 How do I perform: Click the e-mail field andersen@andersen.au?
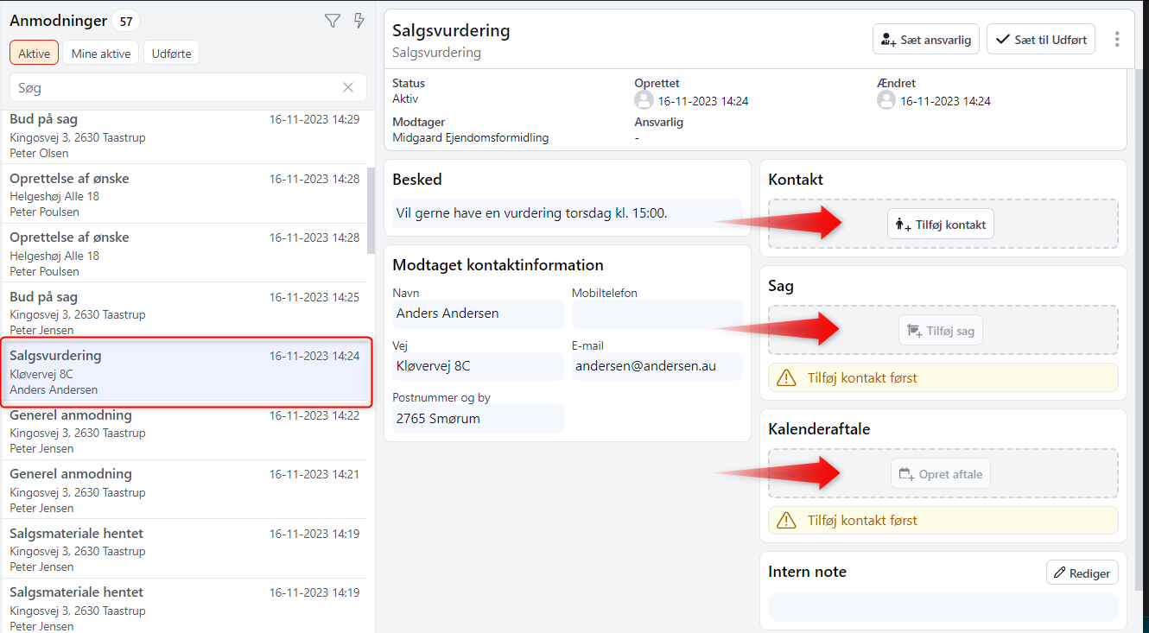[657, 366]
